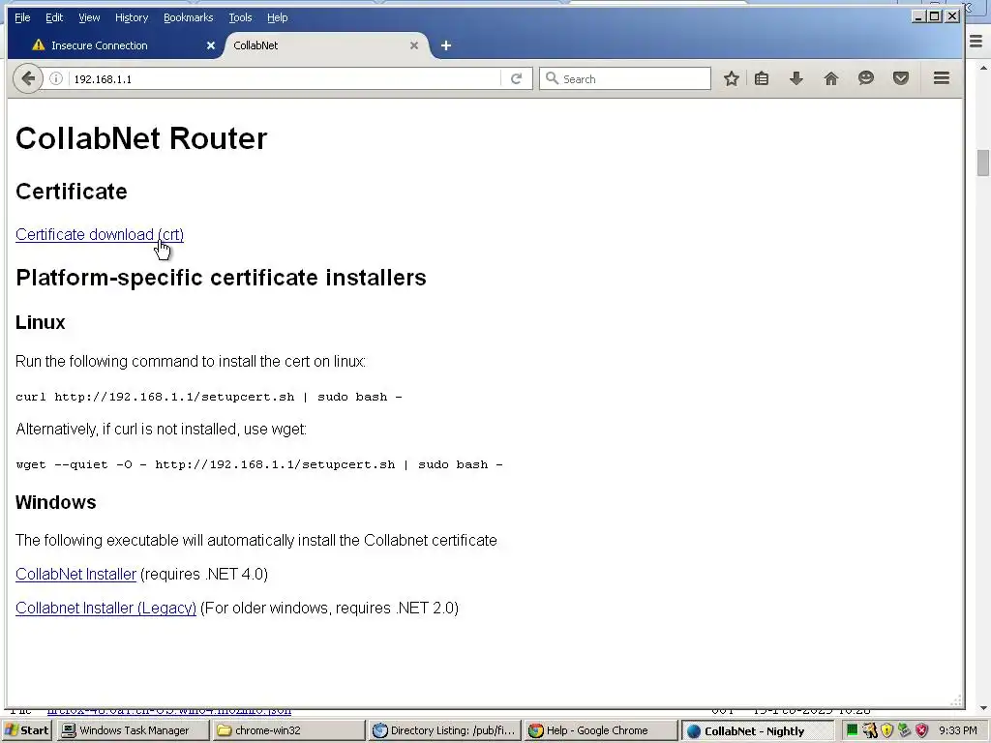This screenshot has width=991, height=743.
Task: Click the 9:33 PM system clock
Action: pyautogui.click(x=957, y=730)
